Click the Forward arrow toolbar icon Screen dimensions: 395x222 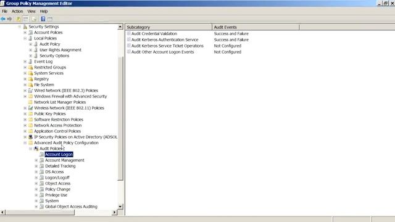10,19
